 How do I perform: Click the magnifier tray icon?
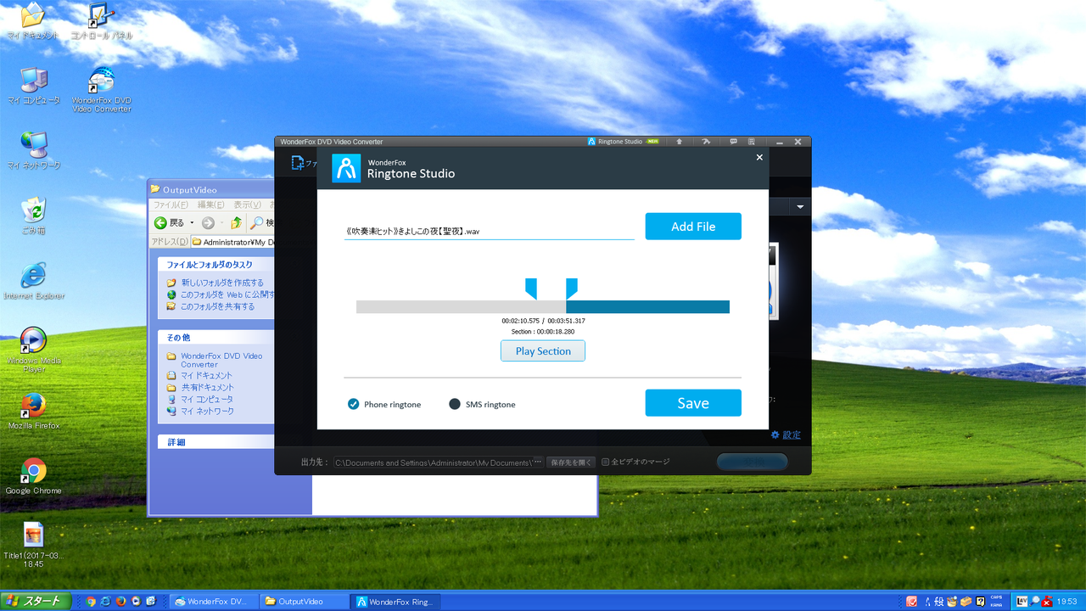tap(1035, 602)
